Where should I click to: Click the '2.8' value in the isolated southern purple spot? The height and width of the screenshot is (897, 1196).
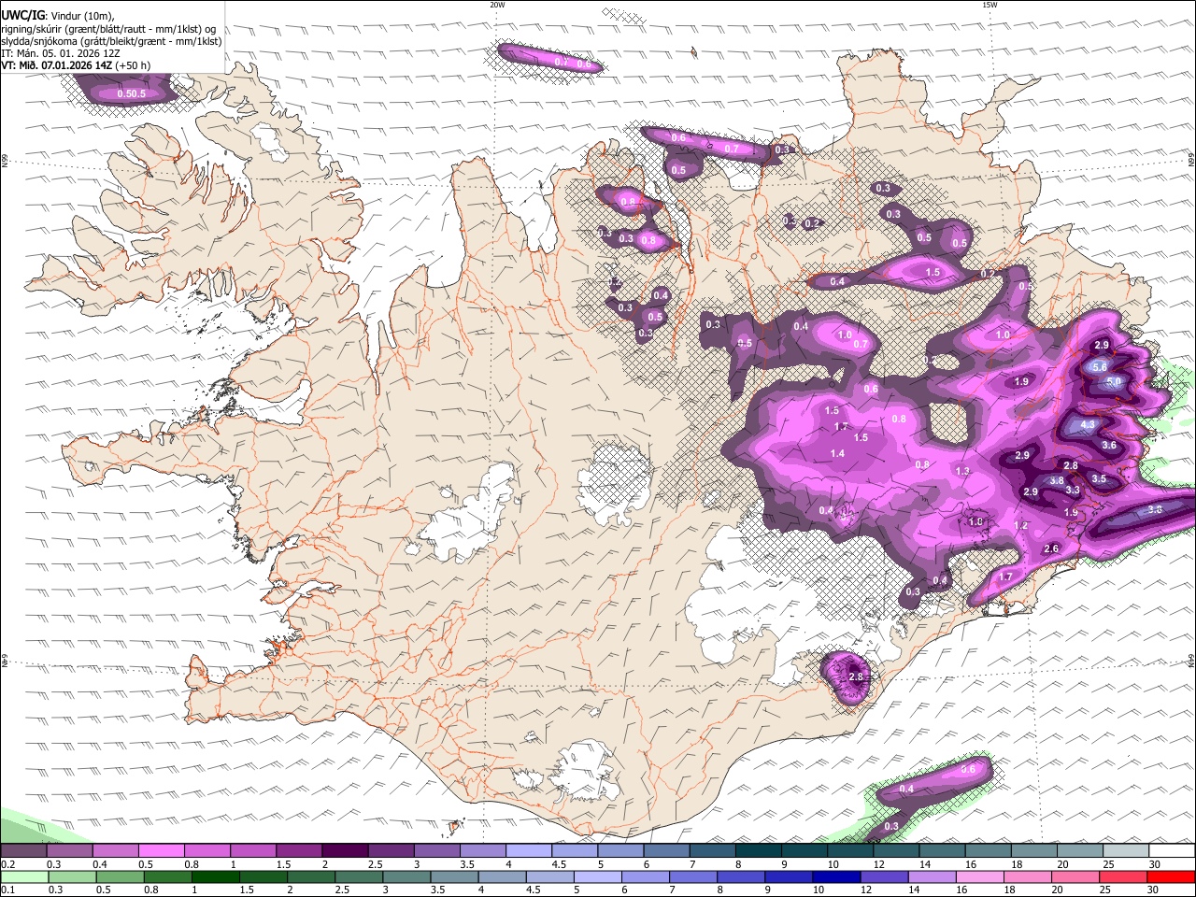[856, 676]
